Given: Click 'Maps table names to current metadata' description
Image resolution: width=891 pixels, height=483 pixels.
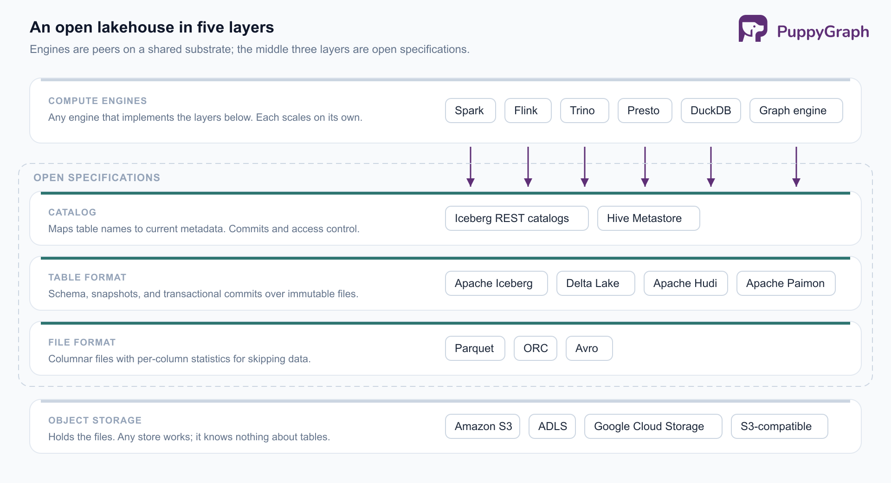Looking at the screenshot, I should coord(204,229).
